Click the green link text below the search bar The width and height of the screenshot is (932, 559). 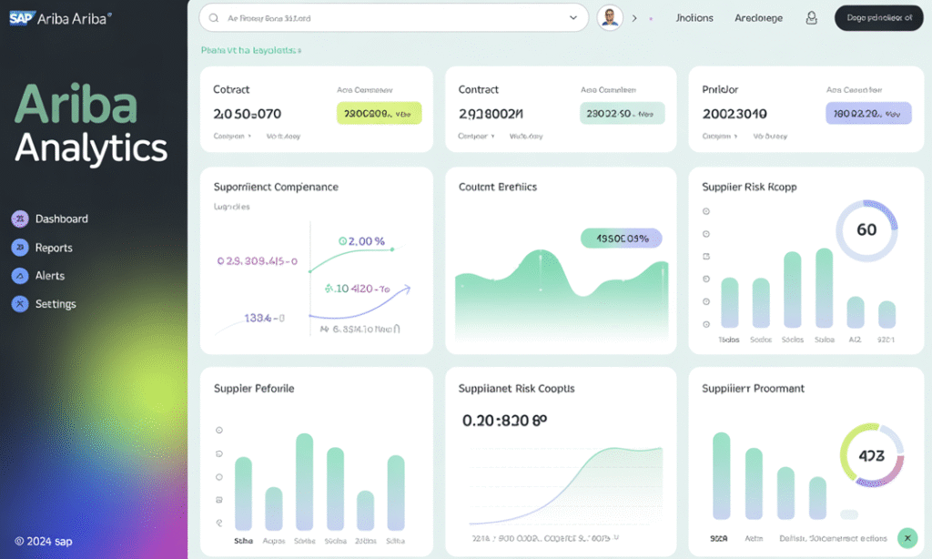tap(251, 51)
